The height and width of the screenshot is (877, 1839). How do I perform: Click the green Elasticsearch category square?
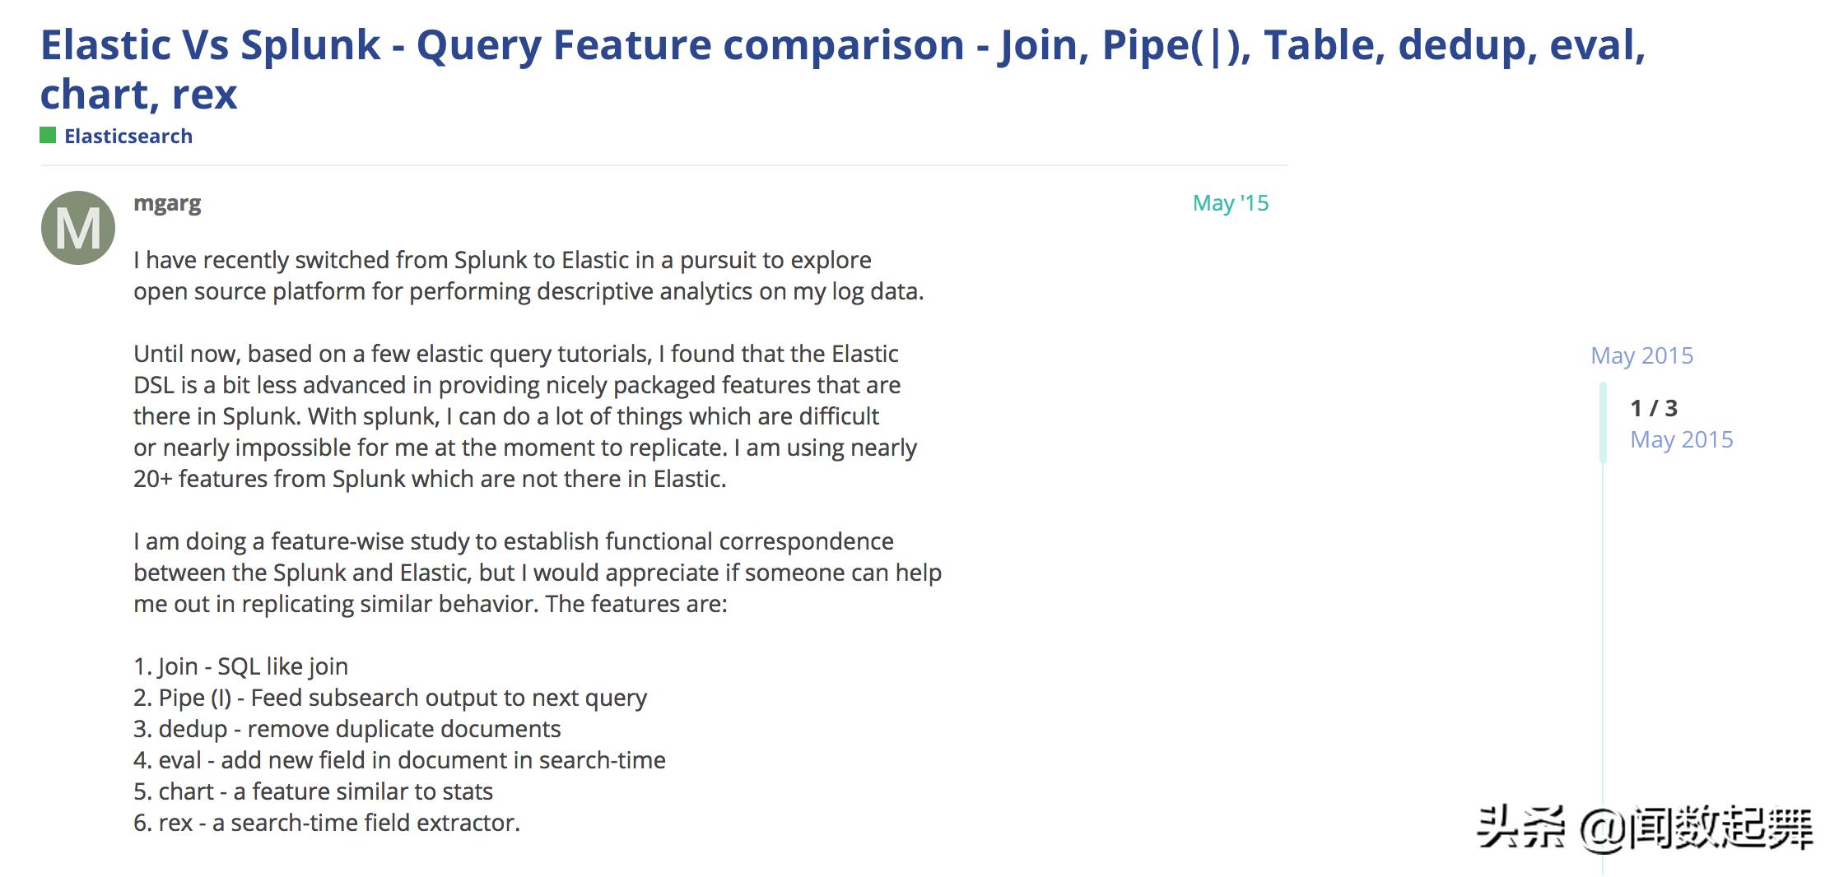pyautogui.click(x=48, y=135)
